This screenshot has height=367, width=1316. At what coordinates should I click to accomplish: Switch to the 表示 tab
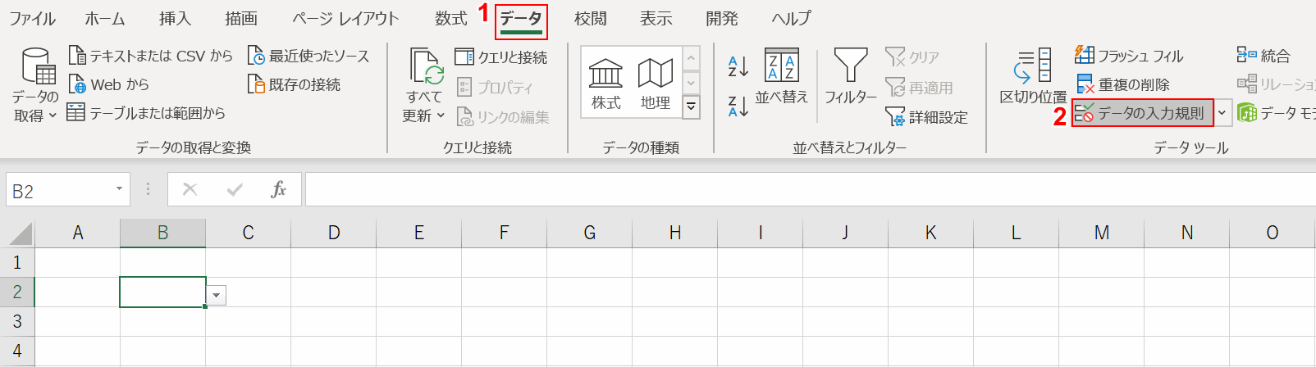(656, 18)
